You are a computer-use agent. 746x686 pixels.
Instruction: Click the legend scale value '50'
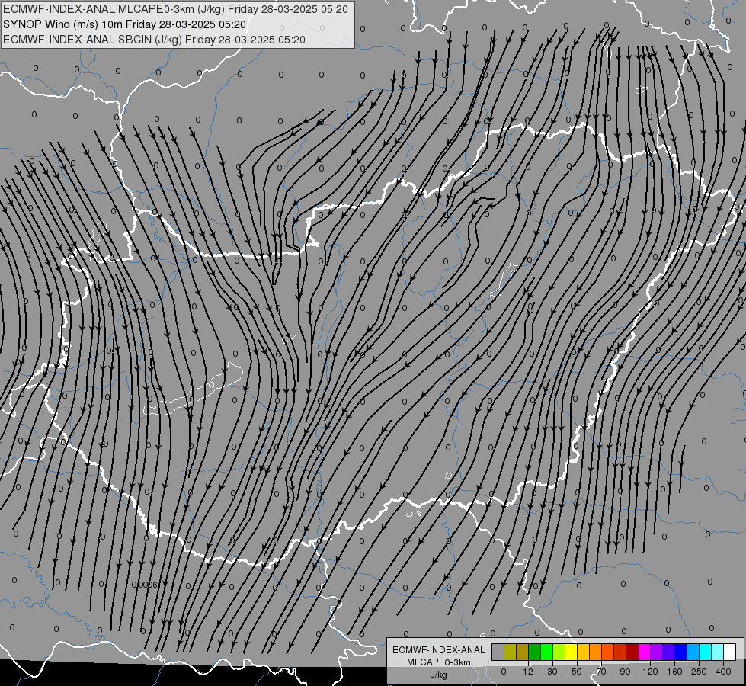tap(577, 672)
